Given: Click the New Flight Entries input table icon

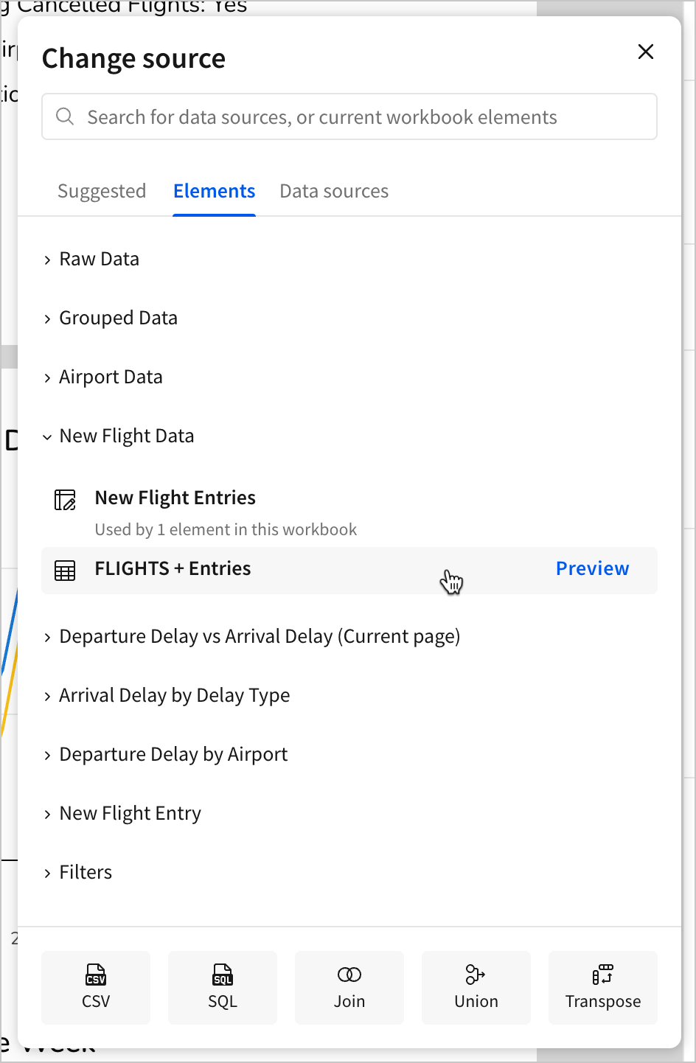Looking at the screenshot, I should coord(65,500).
